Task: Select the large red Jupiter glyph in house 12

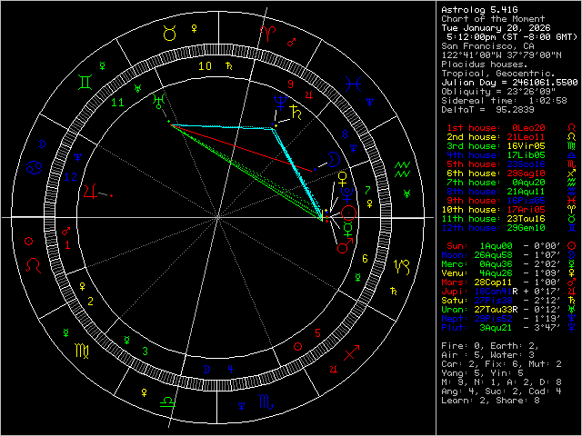Action: tap(91, 192)
